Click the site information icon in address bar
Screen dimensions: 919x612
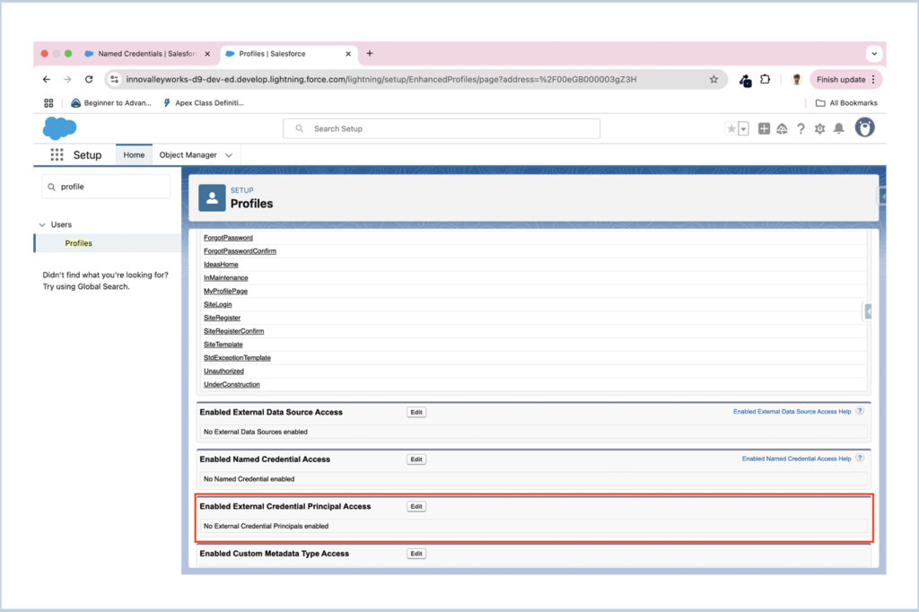[x=114, y=79]
